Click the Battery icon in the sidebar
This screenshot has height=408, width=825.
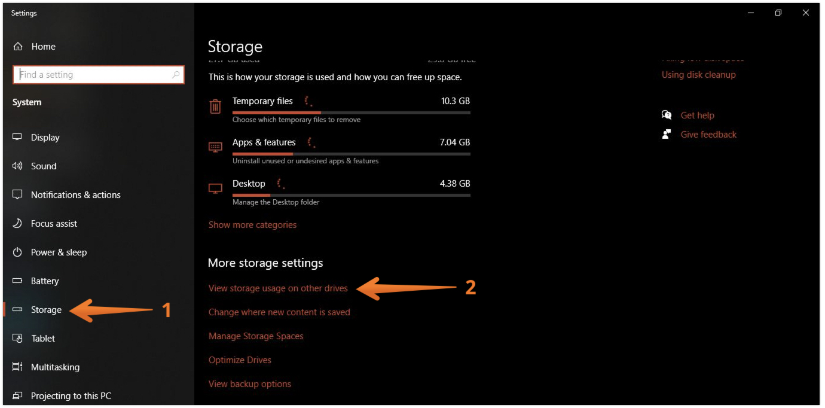[18, 281]
